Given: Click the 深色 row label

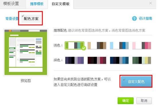Looking at the screenshot, I should 58,60.
